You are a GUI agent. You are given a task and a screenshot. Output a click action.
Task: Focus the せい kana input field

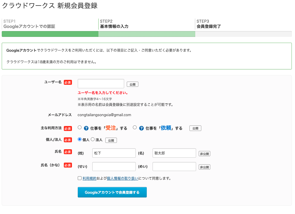[114, 167]
